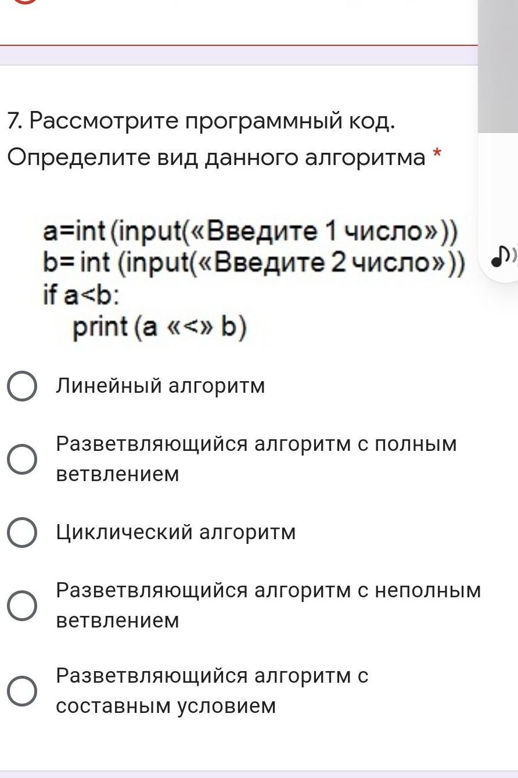Choose radio for 'Разветвляющийся алгоритм с неполным ветвлением'
This screenshot has height=778, width=518.
pyautogui.click(x=22, y=605)
